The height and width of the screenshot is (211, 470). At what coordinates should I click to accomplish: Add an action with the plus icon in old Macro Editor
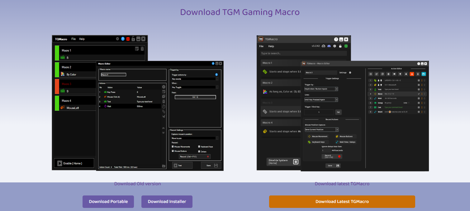pos(164,87)
